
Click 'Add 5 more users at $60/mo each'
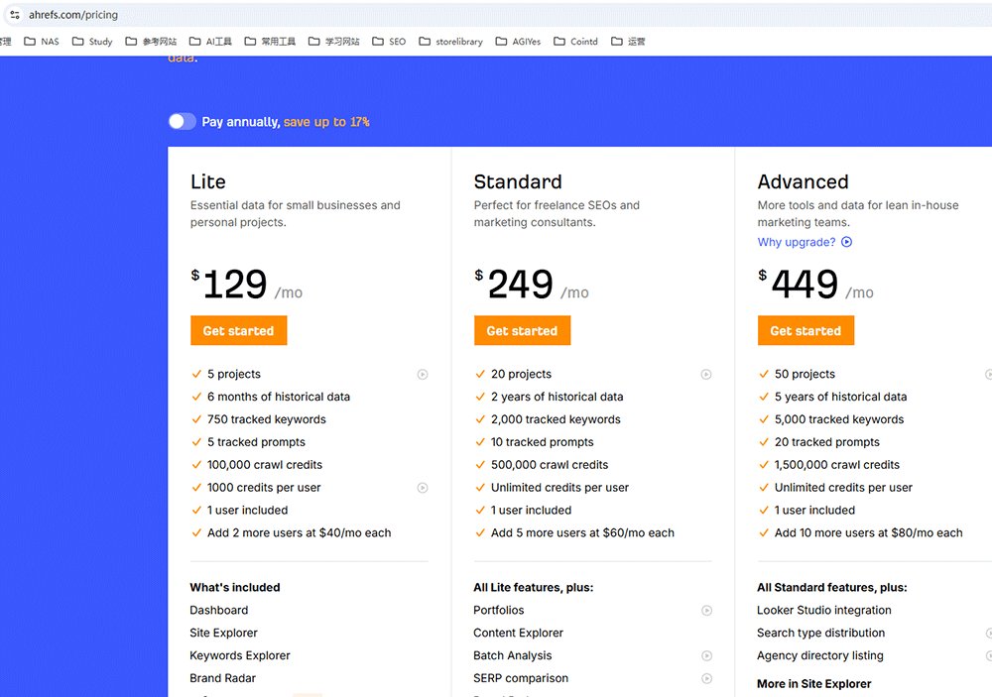click(582, 533)
